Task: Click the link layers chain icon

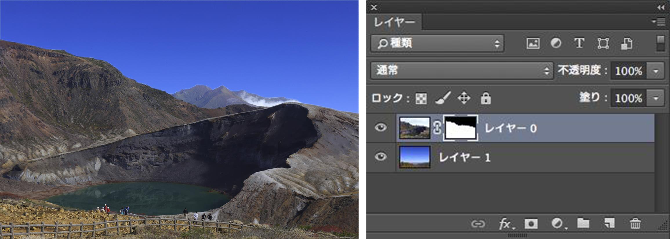Action: point(478,224)
